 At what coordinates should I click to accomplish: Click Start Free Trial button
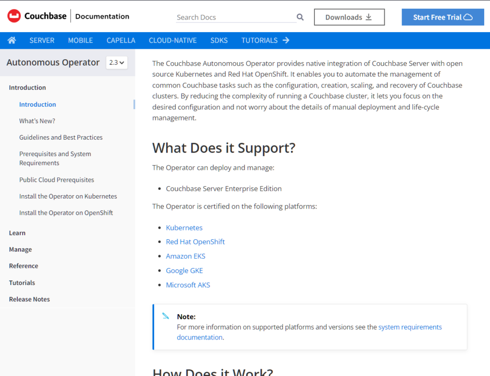[x=443, y=17]
